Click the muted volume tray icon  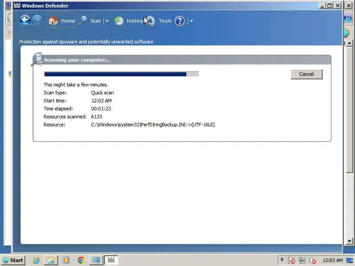tap(313, 261)
